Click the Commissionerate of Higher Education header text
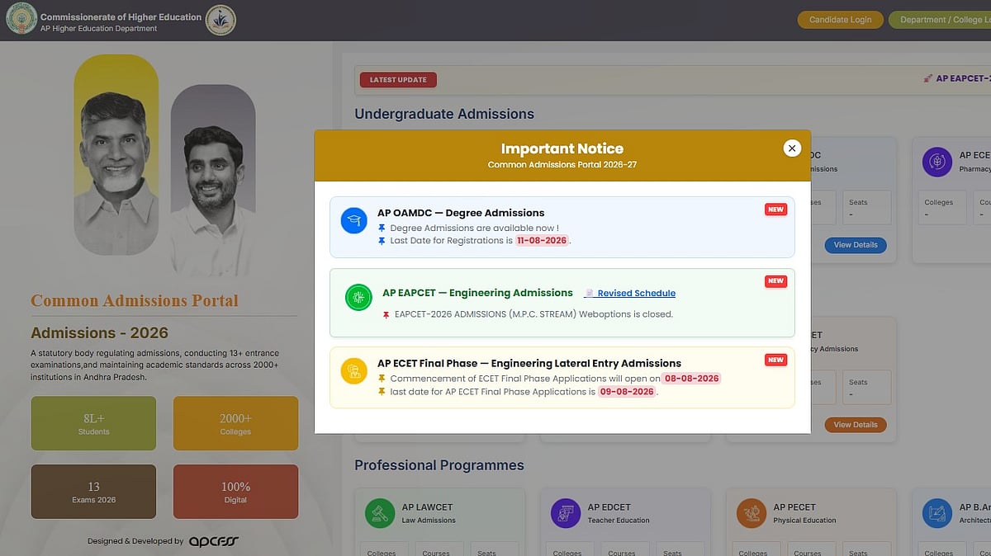This screenshot has width=991, height=556. tap(121, 16)
